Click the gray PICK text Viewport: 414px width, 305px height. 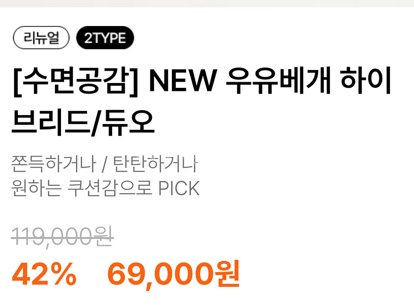[179, 188]
